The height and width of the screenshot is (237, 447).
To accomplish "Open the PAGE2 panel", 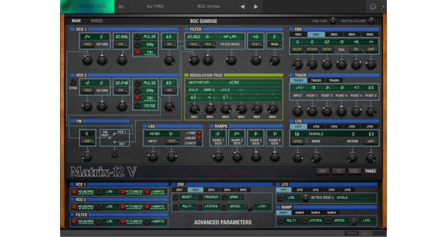I will pos(370,171).
